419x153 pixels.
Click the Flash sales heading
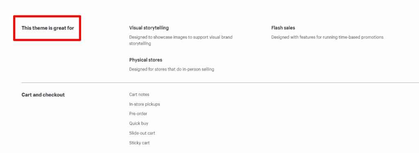click(283, 28)
